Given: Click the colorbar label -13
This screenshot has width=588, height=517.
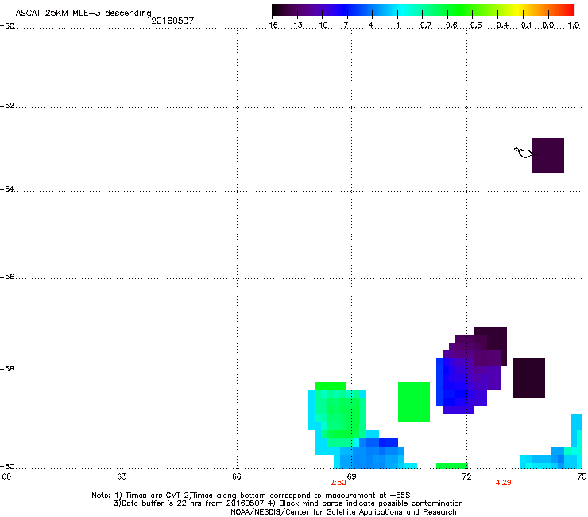Looking at the screenshot, I should pos(295,25).
